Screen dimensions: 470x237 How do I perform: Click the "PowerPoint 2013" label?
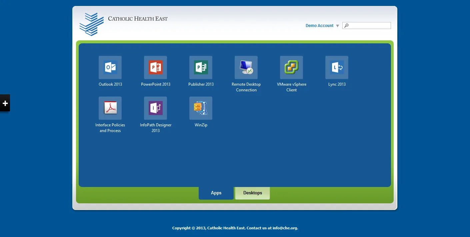[156, 84]
